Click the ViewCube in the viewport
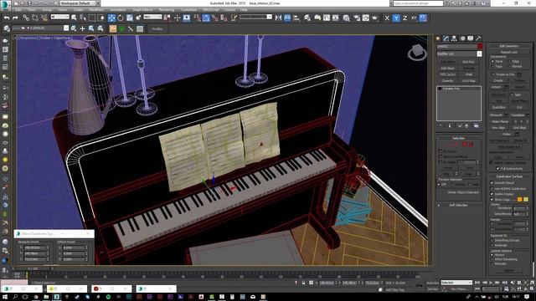Screen dimensions: 536x301 coord(417,53)
